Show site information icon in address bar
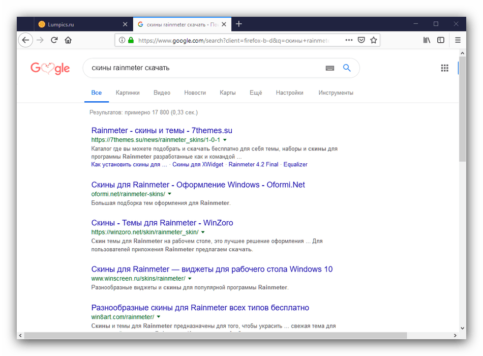The image size is (483, 356). click(x=122, y=40)
